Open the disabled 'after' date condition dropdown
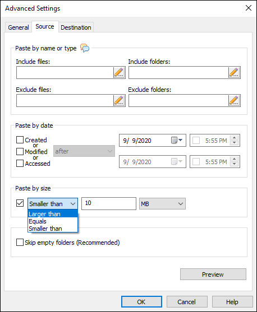This screenshot has height=312, width=257. (84, 151)
